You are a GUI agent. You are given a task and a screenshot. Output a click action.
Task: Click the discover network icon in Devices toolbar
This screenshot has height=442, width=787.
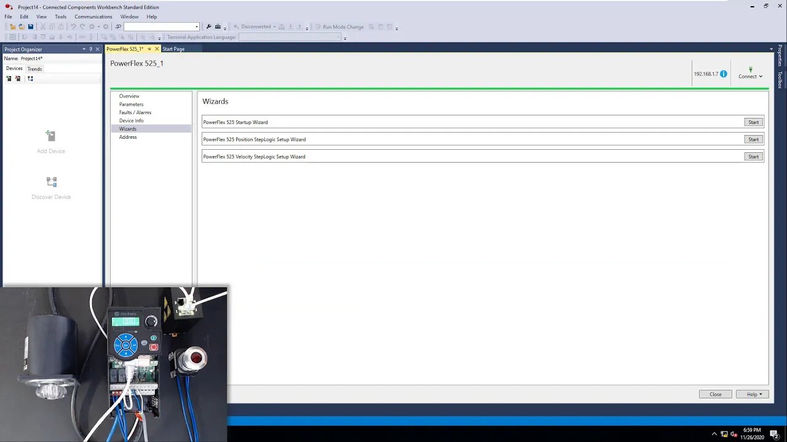tap(30, 79)
